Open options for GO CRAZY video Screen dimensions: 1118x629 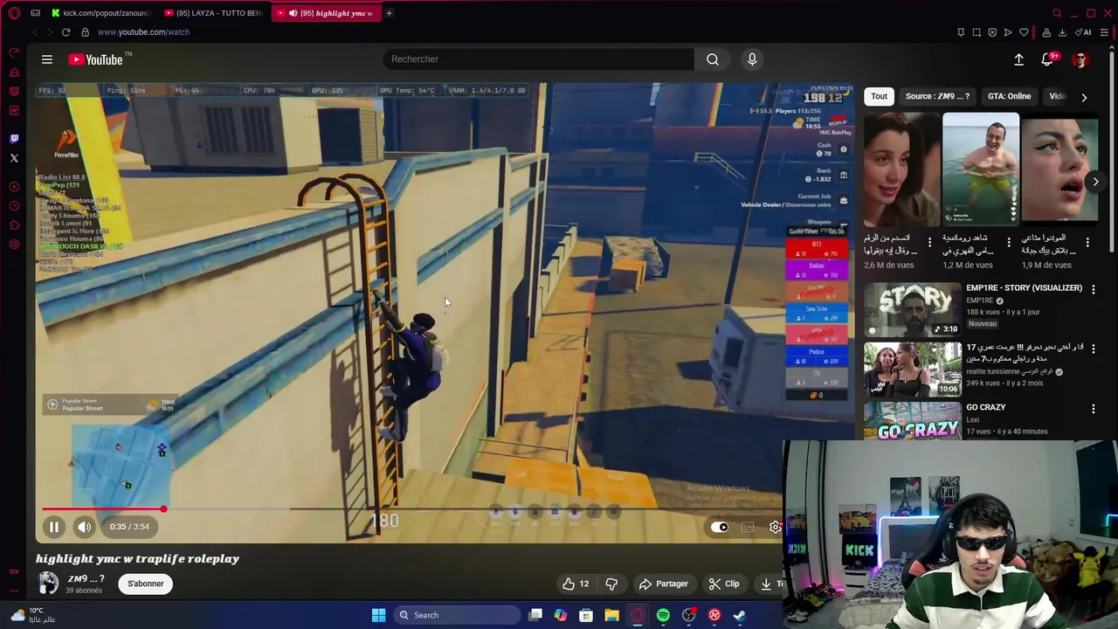point(1093,409)
